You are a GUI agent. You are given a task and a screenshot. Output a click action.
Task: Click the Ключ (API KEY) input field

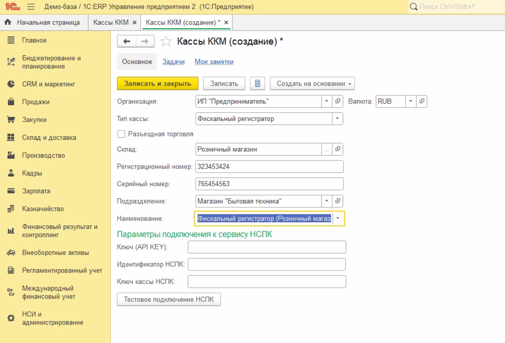coord(267,247)
